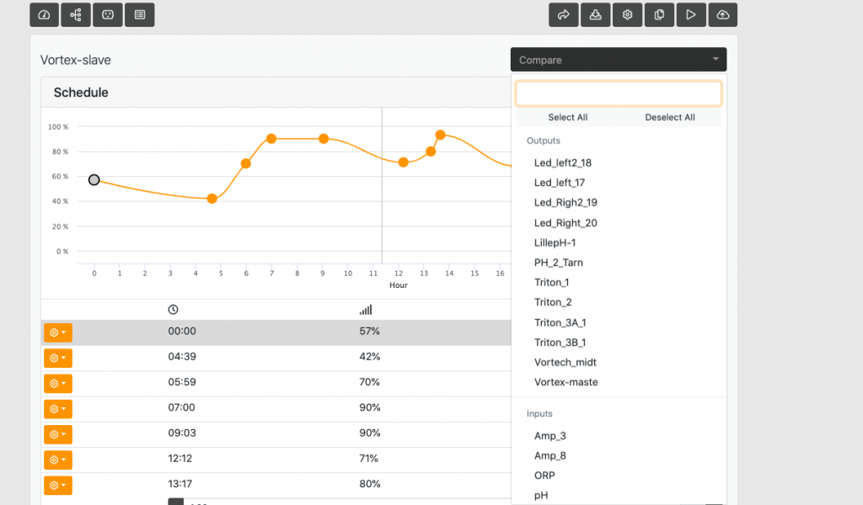Viewport: 863px width, 505px height.
Task: Collapse the Compare dropdown
Action: pyautogui.click(x=618, y=60)
